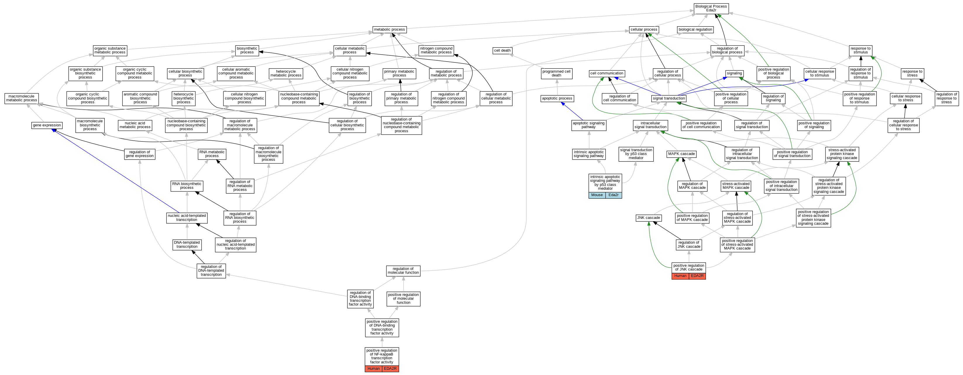Click the "regulation of macromolecule biosynthetic process" node
The width and height of the screenshot is (963, 375).
click(x=268, y=154)
